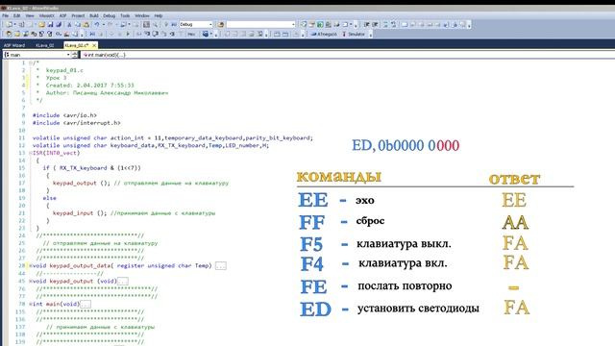
Task: Click the 'else' keyword on line 19
Action: pyautogui.click(x=49, y=198)
